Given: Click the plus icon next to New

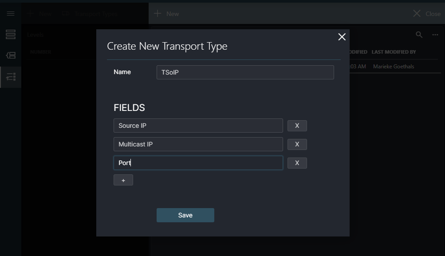Looking at the screenshot, I should (30, 13).
